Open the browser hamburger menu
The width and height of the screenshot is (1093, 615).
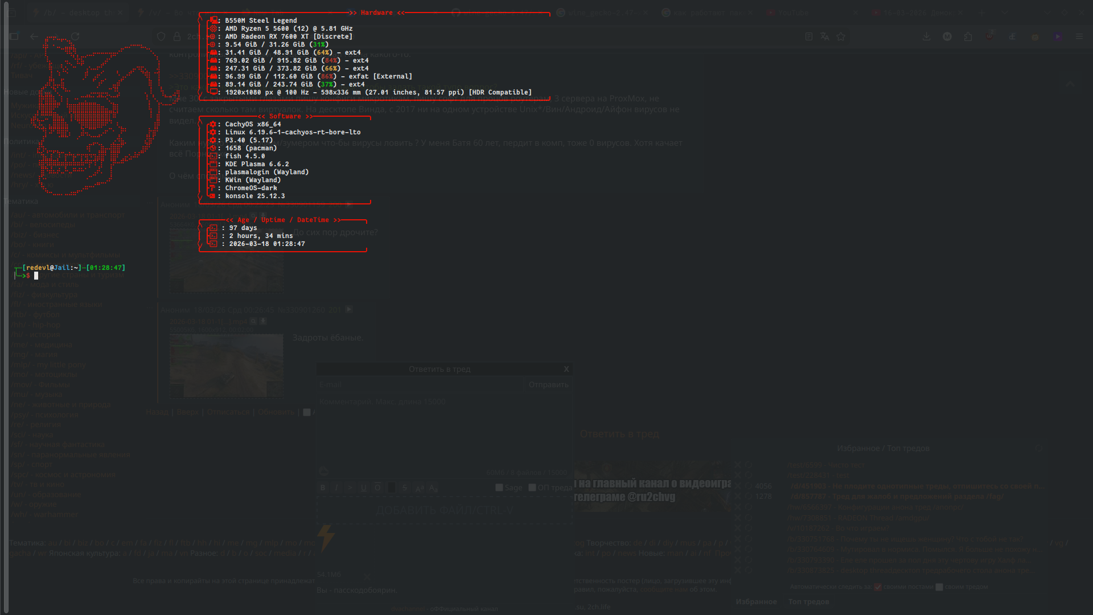[x=1079, y=36]
